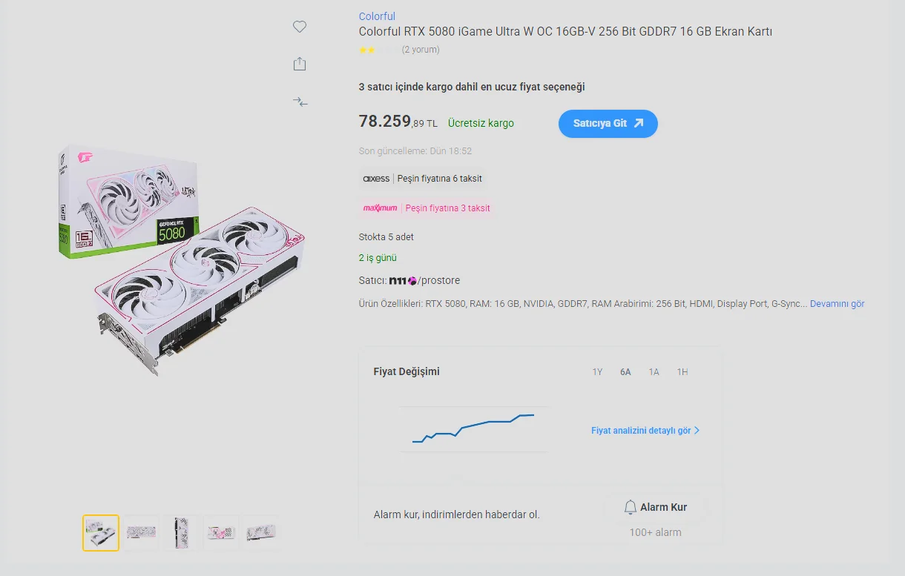Click the axess card logo
905x576 pixels.
[376, 179]
